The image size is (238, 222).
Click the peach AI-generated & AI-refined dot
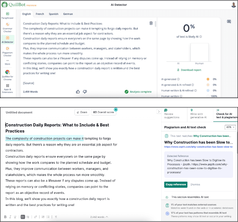tap(208, 85)
